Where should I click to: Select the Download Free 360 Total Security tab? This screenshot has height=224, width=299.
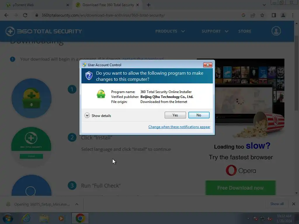pos(108,5)
